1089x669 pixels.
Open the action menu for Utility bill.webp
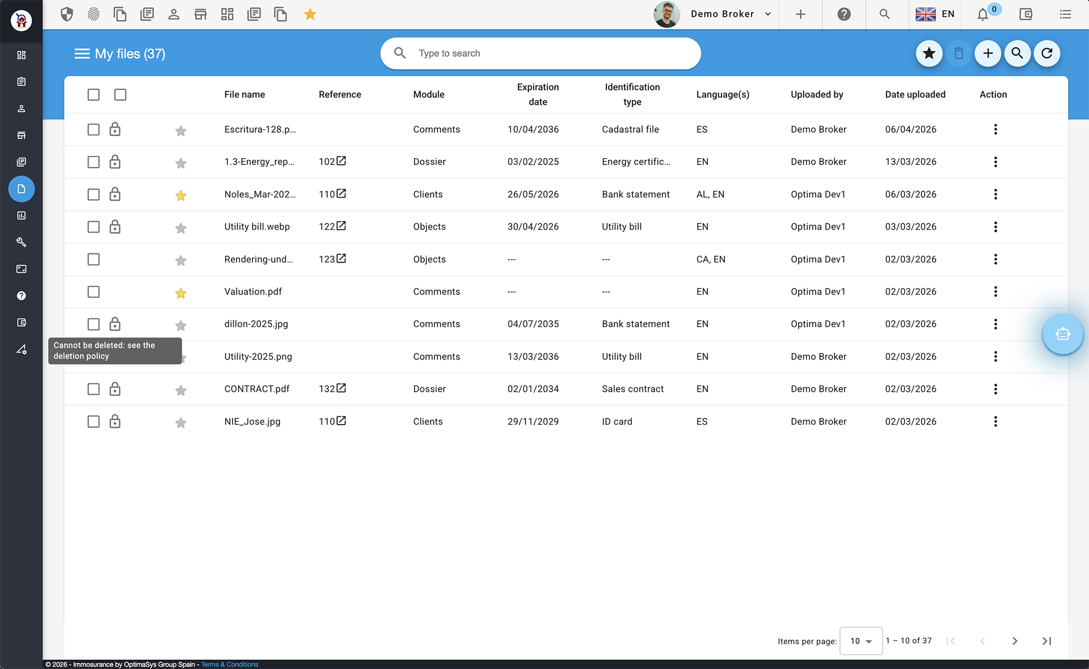pos(995,227)
